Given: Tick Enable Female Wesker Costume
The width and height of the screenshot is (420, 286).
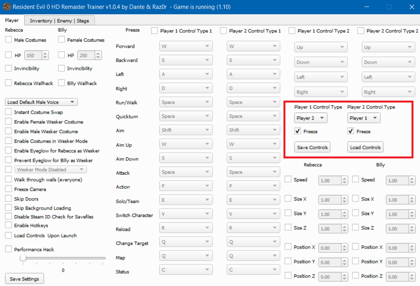Looking at the screenshot, I should (x=8, y=121).
